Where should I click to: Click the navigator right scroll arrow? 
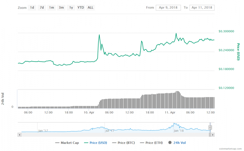pyautogui.click(x=213, y=135)
